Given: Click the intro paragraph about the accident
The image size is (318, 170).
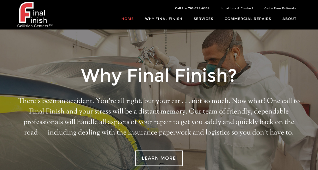Looking at the screenshot, I should (x=159, y=117).
